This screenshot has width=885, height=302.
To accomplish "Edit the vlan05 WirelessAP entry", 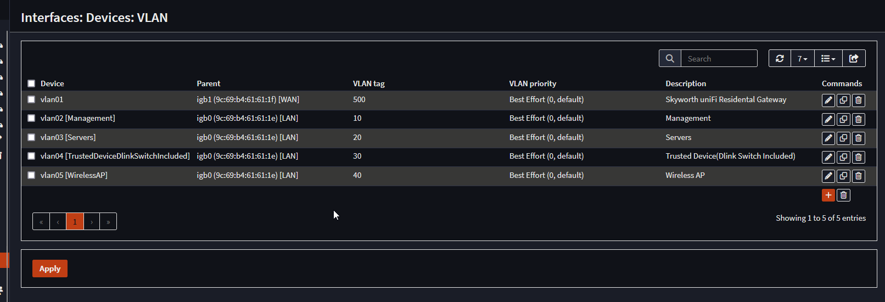I will [x=828, y=176].
